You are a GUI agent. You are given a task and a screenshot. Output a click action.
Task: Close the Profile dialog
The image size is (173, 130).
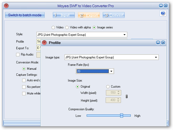[163, 43]
